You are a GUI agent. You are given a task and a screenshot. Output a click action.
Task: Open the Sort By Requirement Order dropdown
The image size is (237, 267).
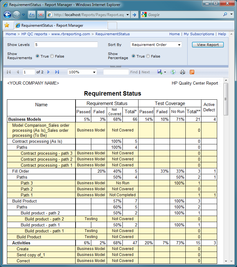[156, 45]
